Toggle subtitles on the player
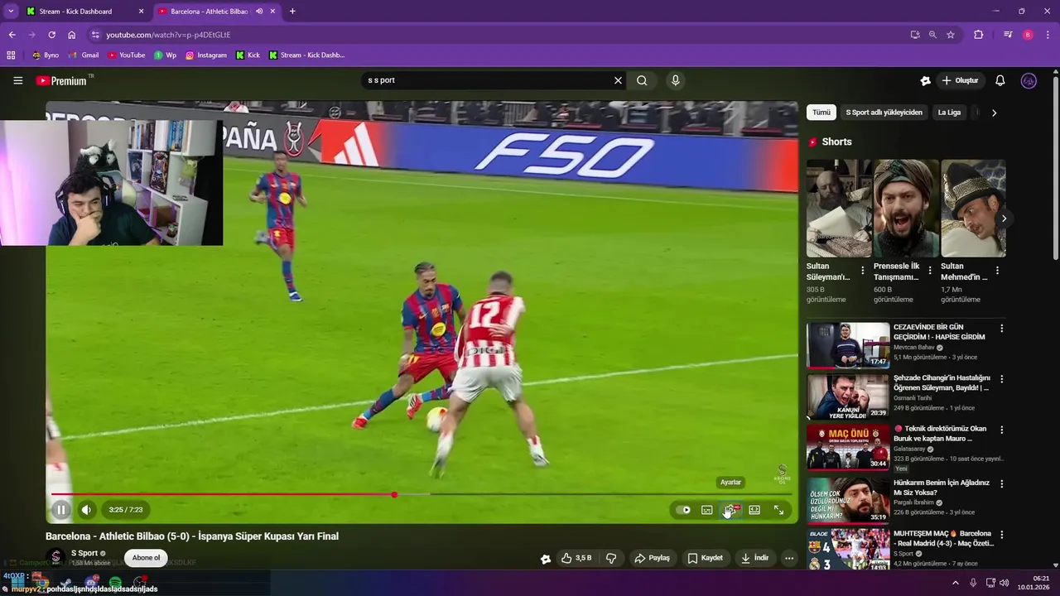The height and width of the screenshot is (596, 1060). pyautogui.click(x=707, y=510)
